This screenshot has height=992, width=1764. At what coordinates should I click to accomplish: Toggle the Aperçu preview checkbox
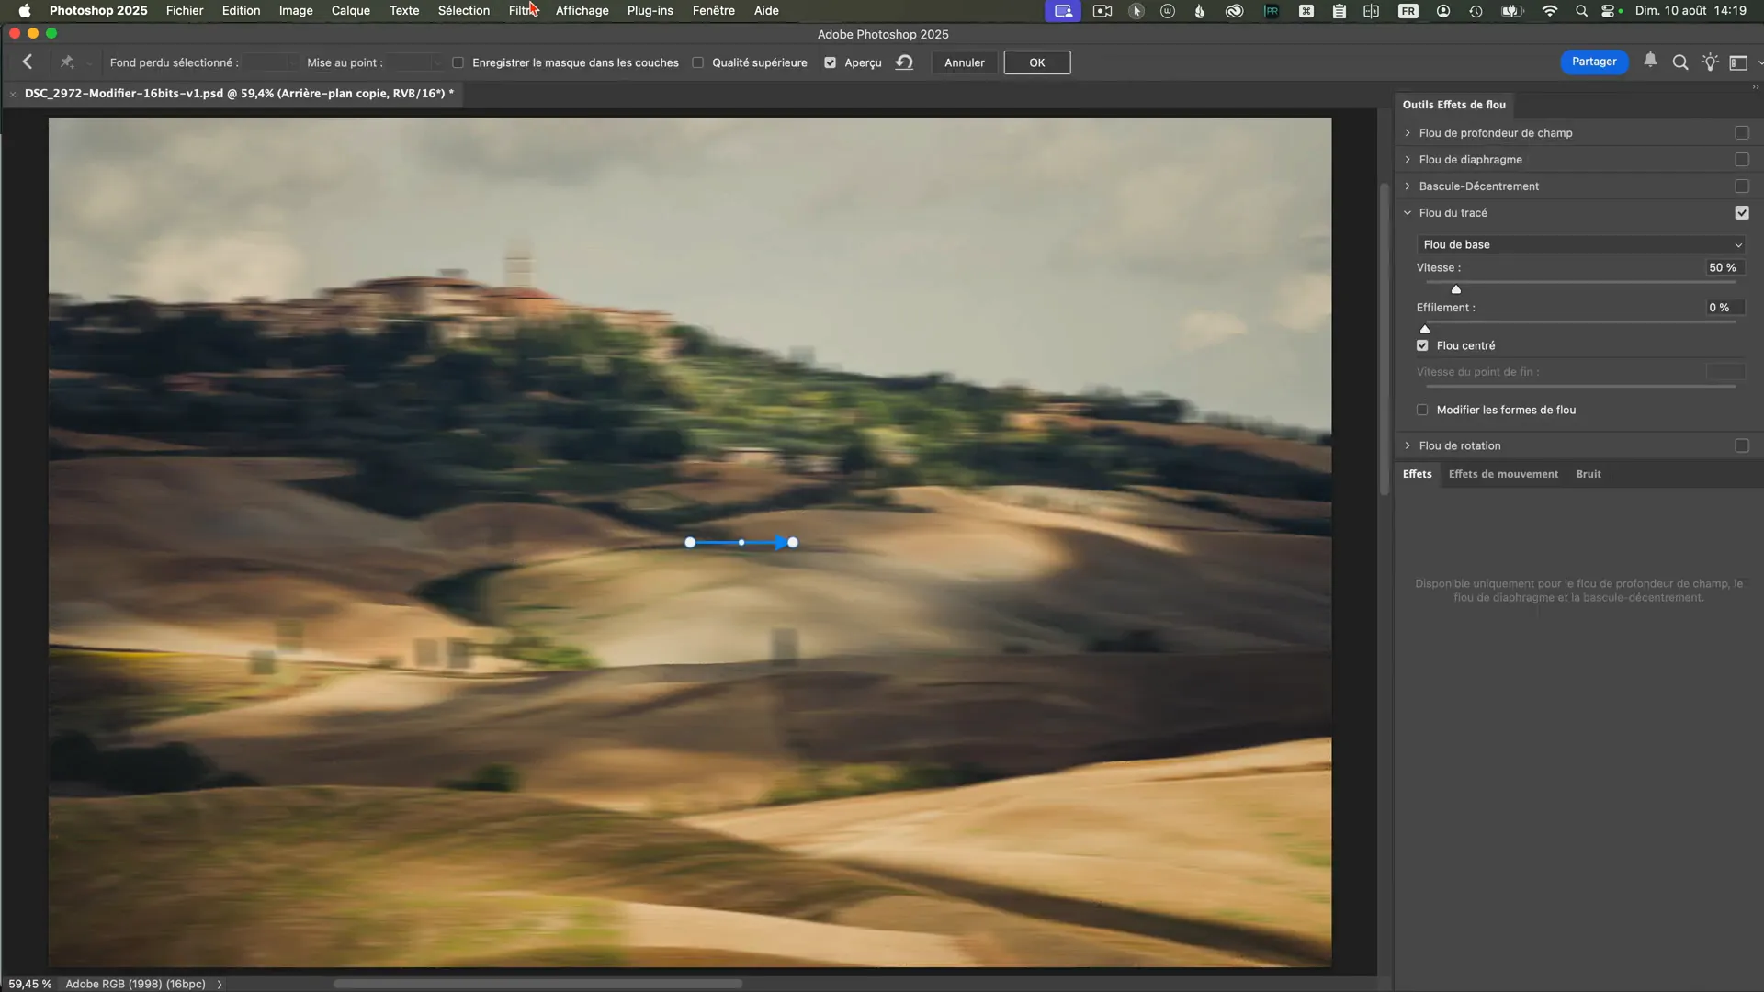click(830, 62)
